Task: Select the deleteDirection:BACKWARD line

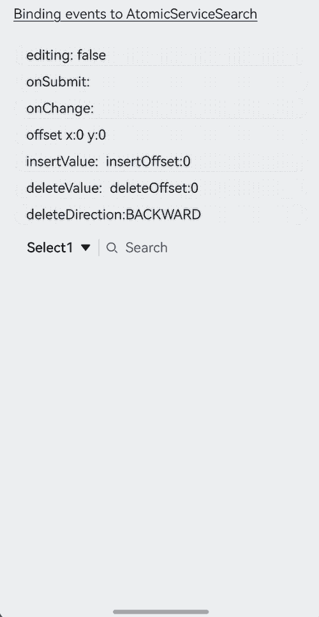Action: pyautogui.click(x=114, y=215)
